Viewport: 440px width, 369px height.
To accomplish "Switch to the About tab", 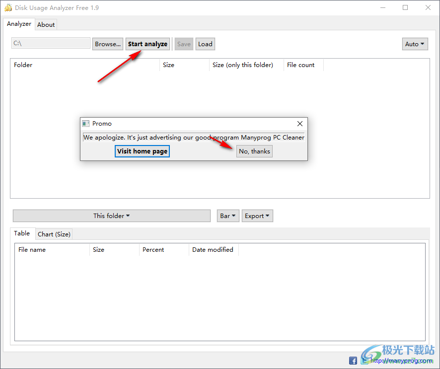I will (x=46, y=25).
